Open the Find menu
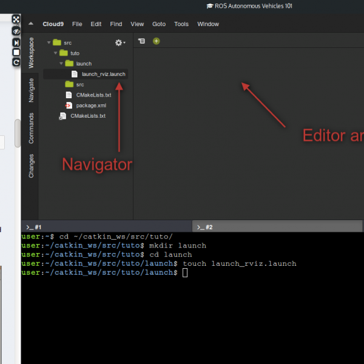 tap(116, 24)
